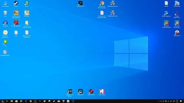The image size is (184, 103).
Task: Select the Acrobat Reader DC shortcut
Action: click(x=16, y=23)
